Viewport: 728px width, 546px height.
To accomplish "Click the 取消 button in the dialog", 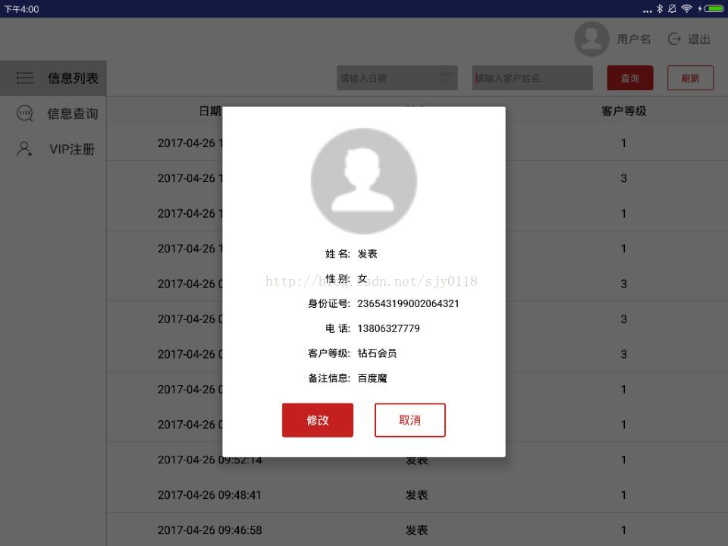I will [x=410, y=420].
